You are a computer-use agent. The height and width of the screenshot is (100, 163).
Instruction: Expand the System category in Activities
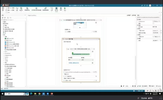tap(7, 57)
